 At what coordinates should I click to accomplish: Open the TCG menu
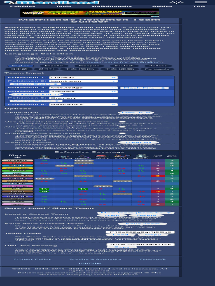coord(199,6)
